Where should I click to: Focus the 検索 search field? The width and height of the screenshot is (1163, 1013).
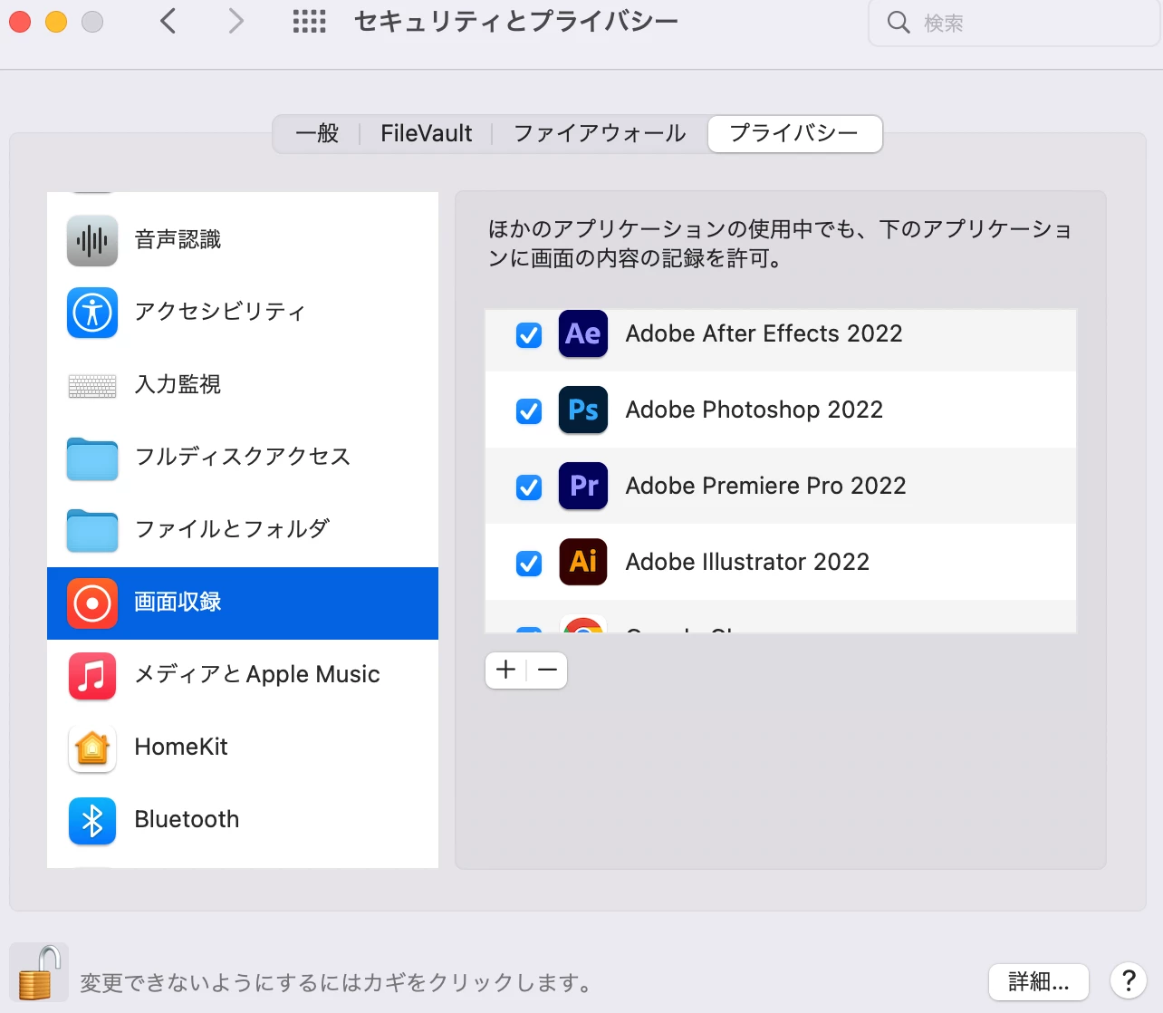pyautogui.click(x=1014, y=23)
